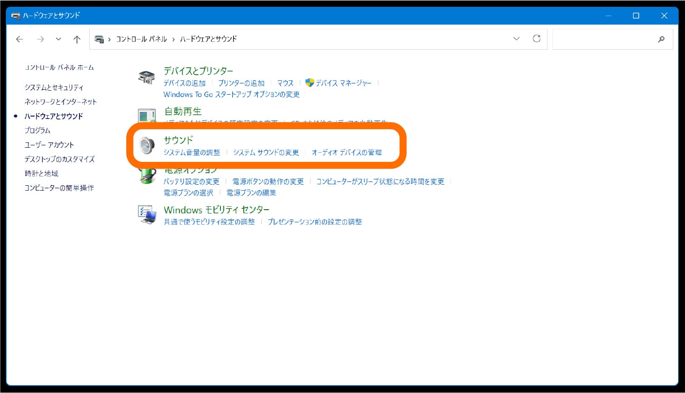Open コントロール パネル ホーム in sidebar
Screen dimensions: 685x393
pyautogui.click(x=59, y=67)
